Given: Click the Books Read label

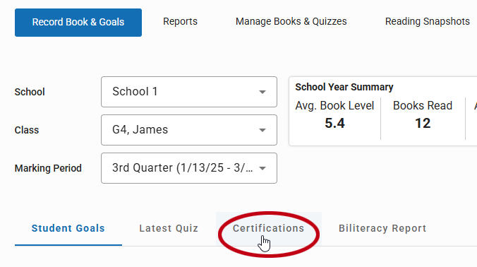Looking at the screenshot, I should tap(423, 106).
